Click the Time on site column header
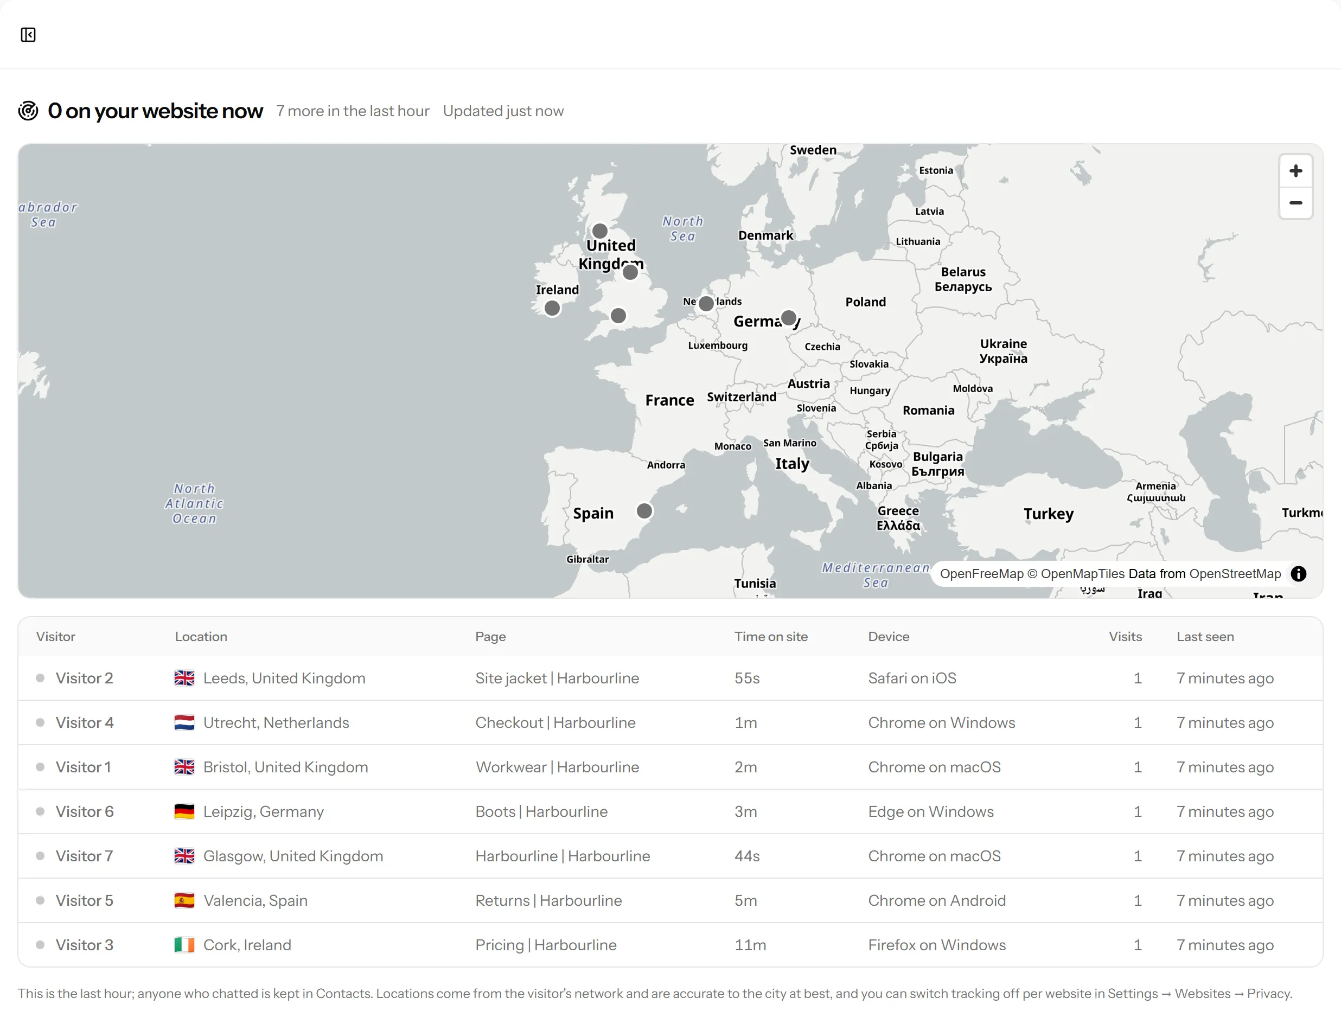The height and width of the screenshot is (1011, 1341). tap(771, 636)
